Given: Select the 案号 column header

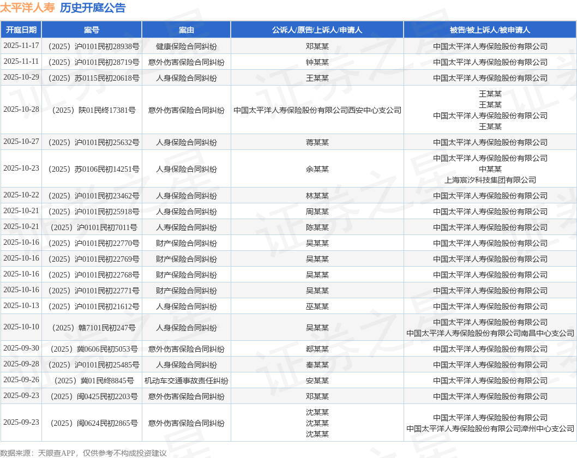Looking at the screenshot, I should 92,30.
